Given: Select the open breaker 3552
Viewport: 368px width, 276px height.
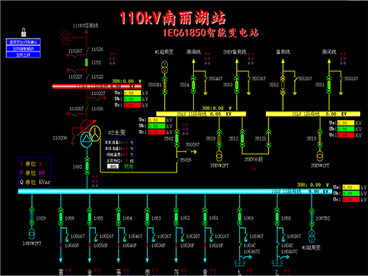Looking at the screenshot, I should click(x=283, y=85).
